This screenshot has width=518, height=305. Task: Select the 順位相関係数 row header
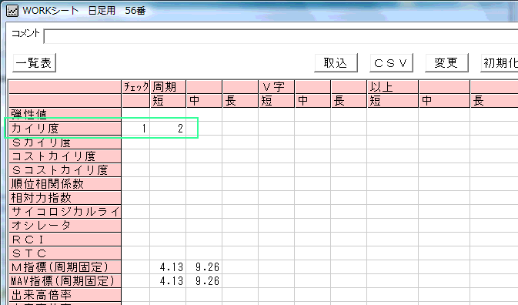(65, 184)
